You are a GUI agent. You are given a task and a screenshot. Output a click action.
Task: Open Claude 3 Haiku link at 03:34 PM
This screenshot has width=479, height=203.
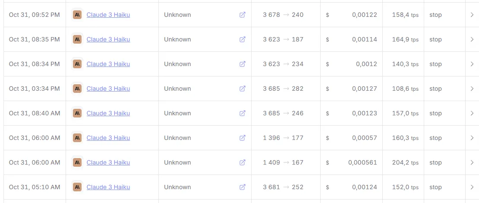pyautogui.click(x=108, y=89)
